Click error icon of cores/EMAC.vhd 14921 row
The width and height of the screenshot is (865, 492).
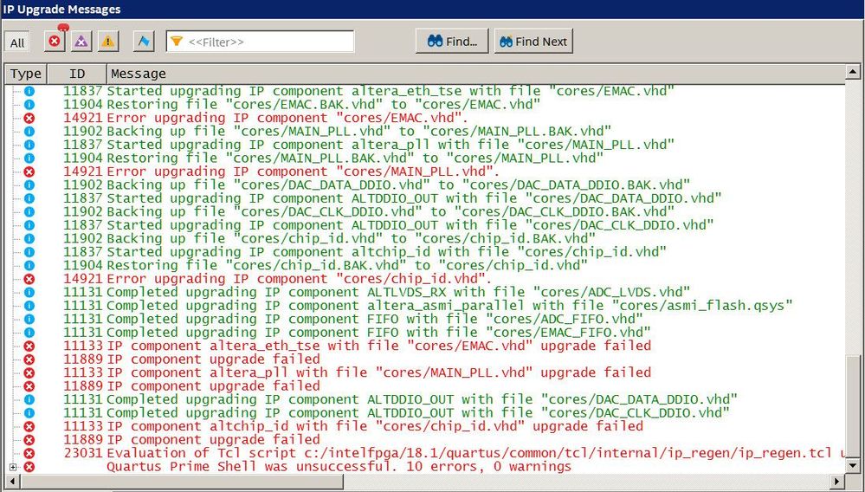click(29, 118)
